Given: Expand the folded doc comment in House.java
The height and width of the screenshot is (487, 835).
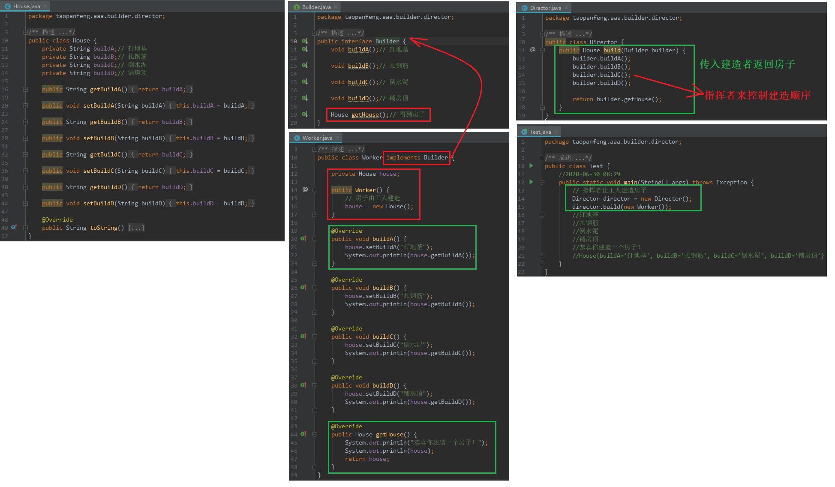Looking at the screenshot, I should (25, 32).
